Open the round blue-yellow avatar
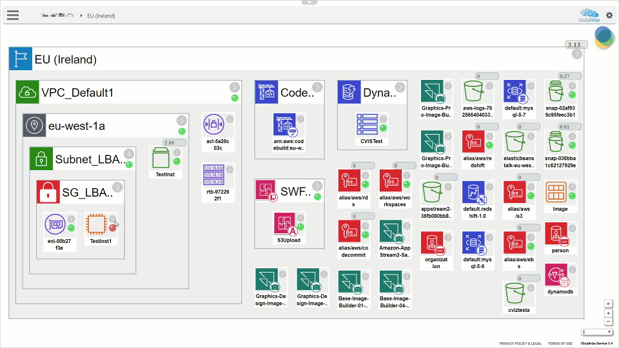Screen dimensions: 619x348 (x=604, y=37)
